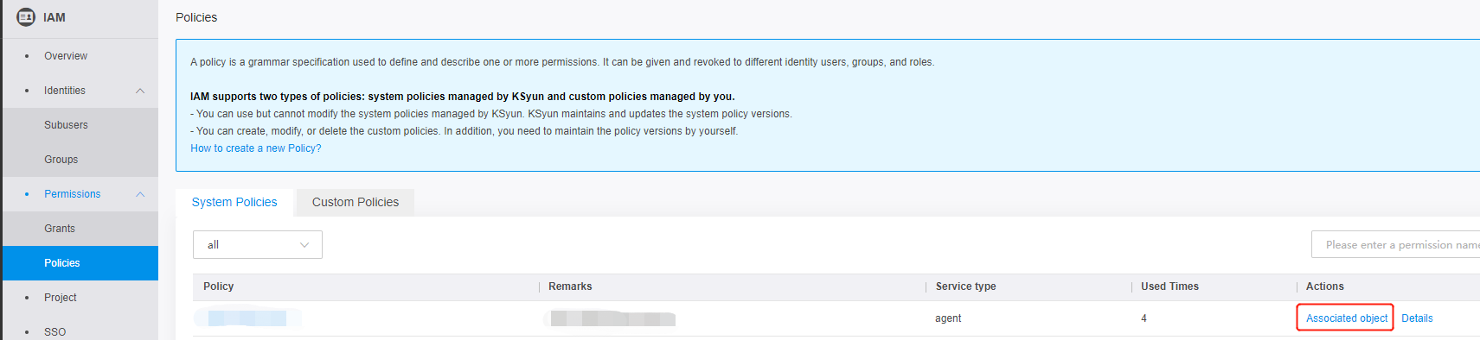This screenshot has width=1480, height=340.
Task: Click the Used Times column header
Action: click(x=1169, y=286)
